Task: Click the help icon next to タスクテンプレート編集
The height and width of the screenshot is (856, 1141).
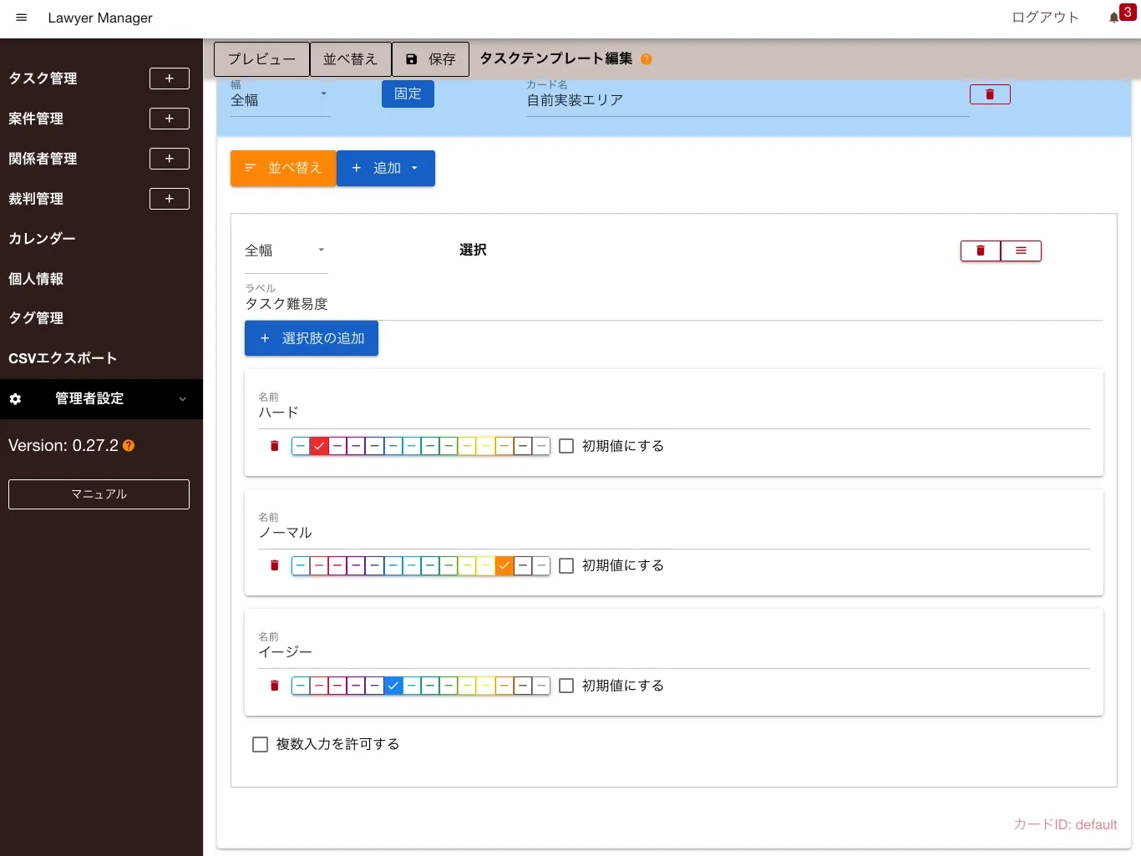Action: [x=646, y=59]
